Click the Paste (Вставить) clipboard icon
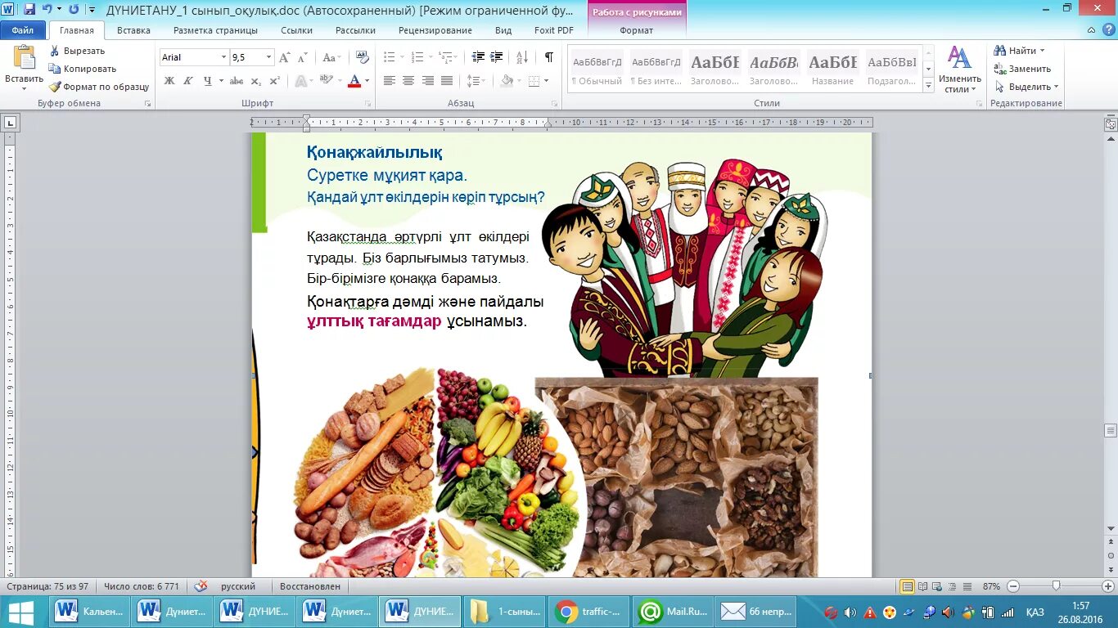This screenshot has height=628, width=1118. (x=24, y=57)
